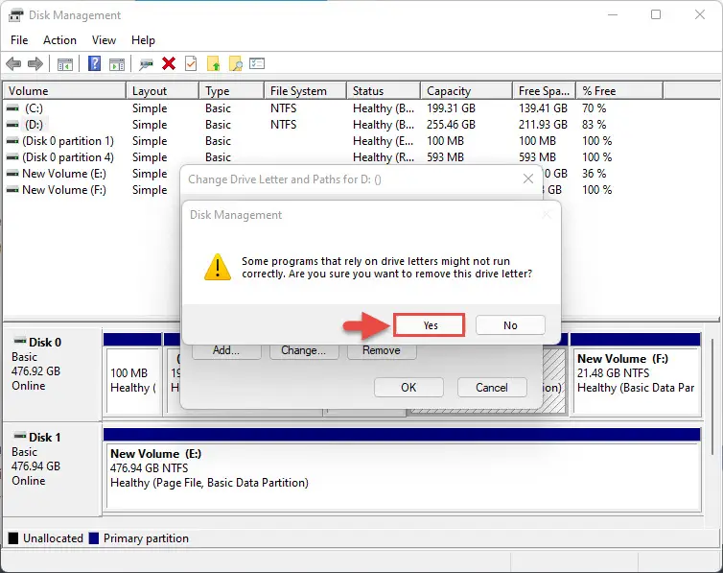The height and width of the screenshot is (573, 723).
Task: Click OK in Change Drive Letter dialog
Action: coord(408,388)
